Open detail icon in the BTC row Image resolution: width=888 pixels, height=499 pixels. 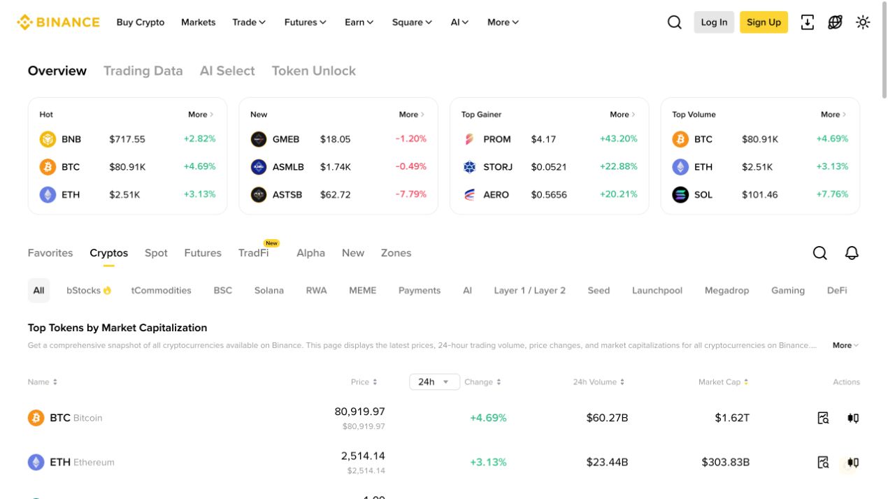coord(824,418)
